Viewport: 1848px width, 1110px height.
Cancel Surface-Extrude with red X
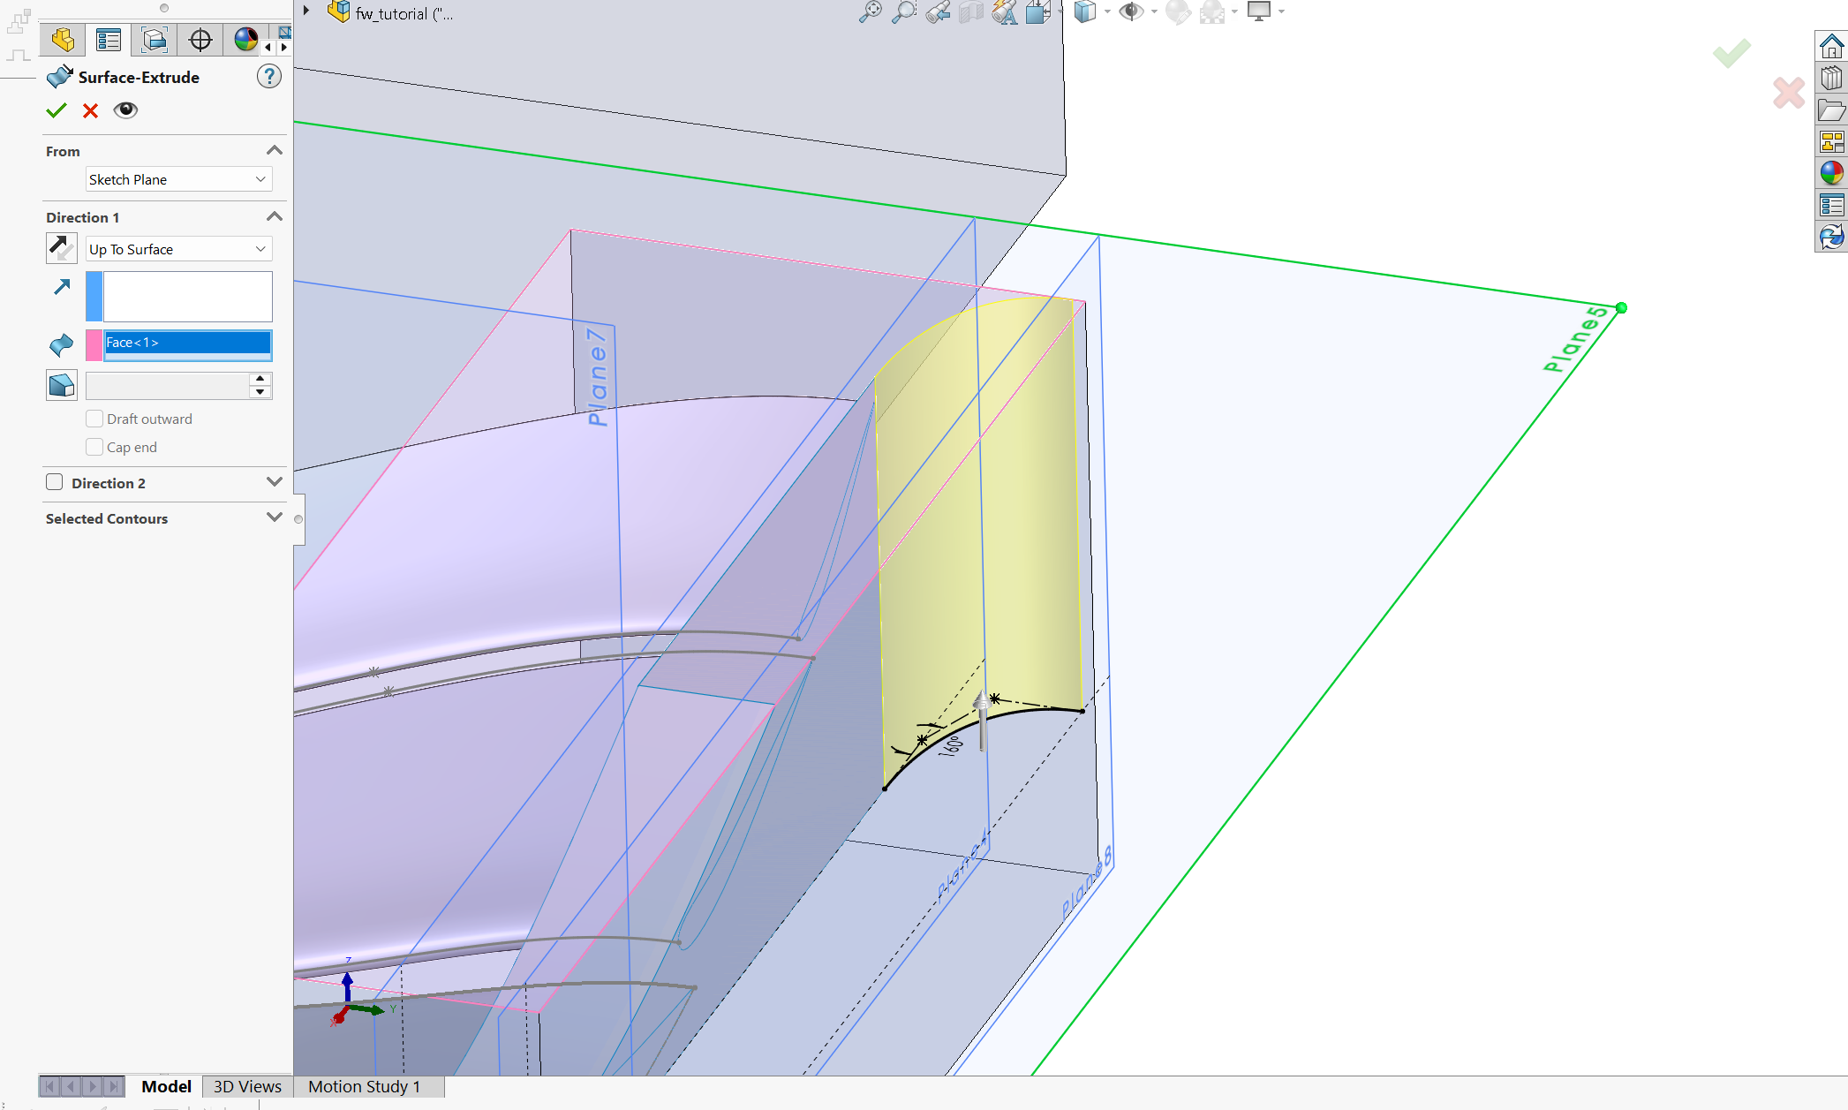click(x=90, y=110)
